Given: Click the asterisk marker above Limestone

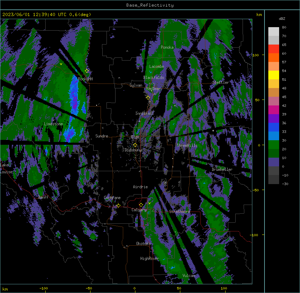Looking at the screenshot, I should pos(53,120).
